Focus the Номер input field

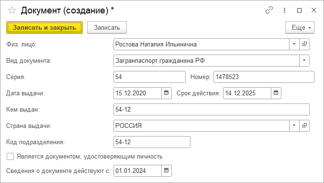(x=264, y=77)
